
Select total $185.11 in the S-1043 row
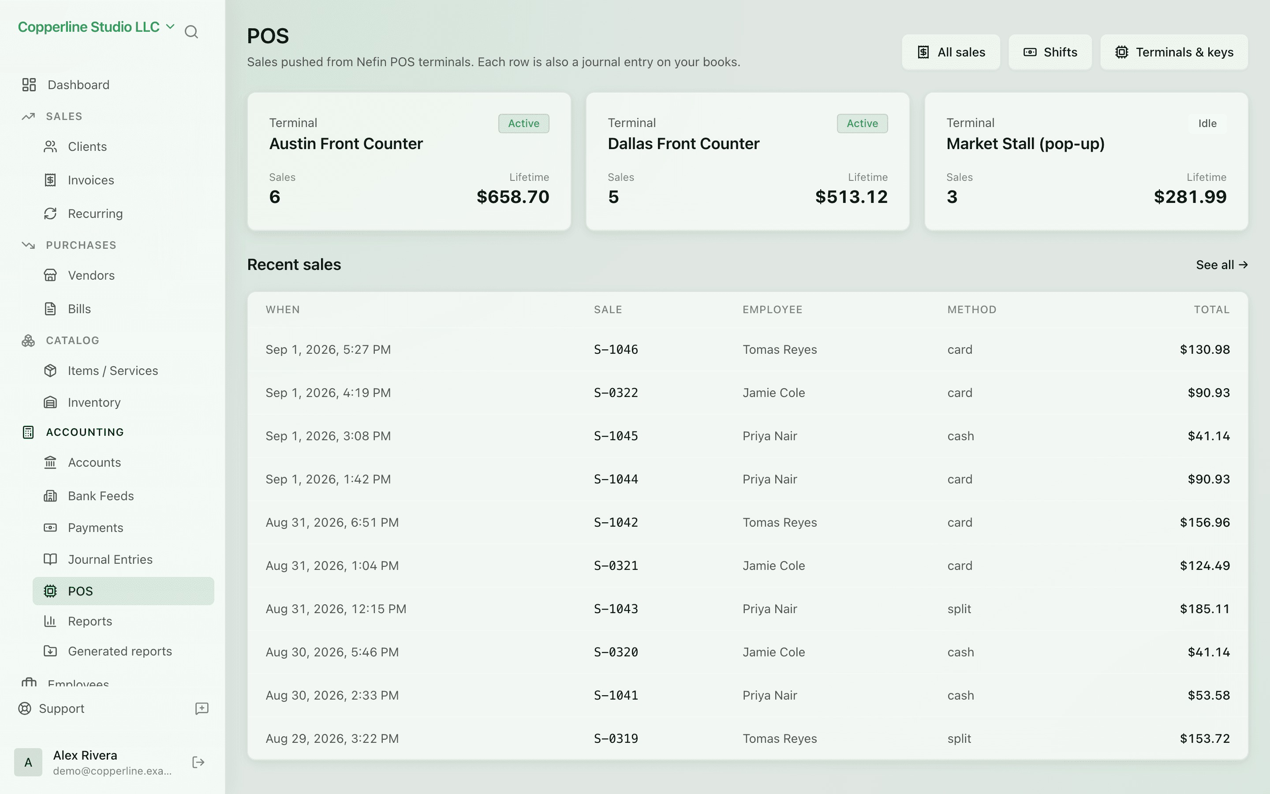click(1205, 609)
